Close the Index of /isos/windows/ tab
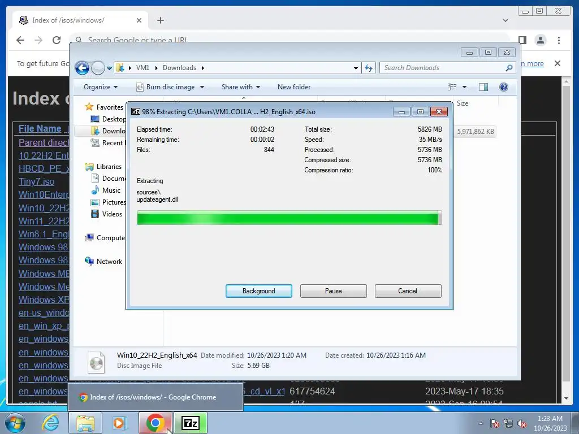The width and height of the screenshot is (579, 434). tap(139, 20)
